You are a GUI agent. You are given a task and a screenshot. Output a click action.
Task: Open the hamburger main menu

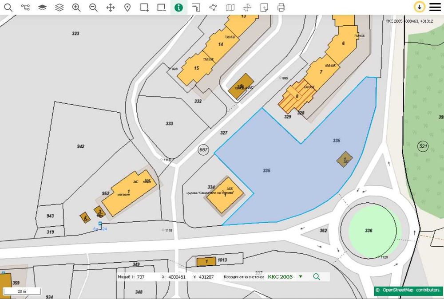(435, 7)
